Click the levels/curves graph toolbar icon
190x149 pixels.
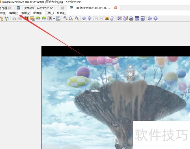(x=58, y=19)
